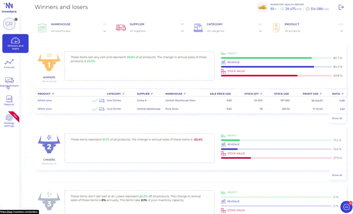This screenshot has height=214, width=353.
Task: Click the Winners Revenue icon
Action: [x=223, y=62]
